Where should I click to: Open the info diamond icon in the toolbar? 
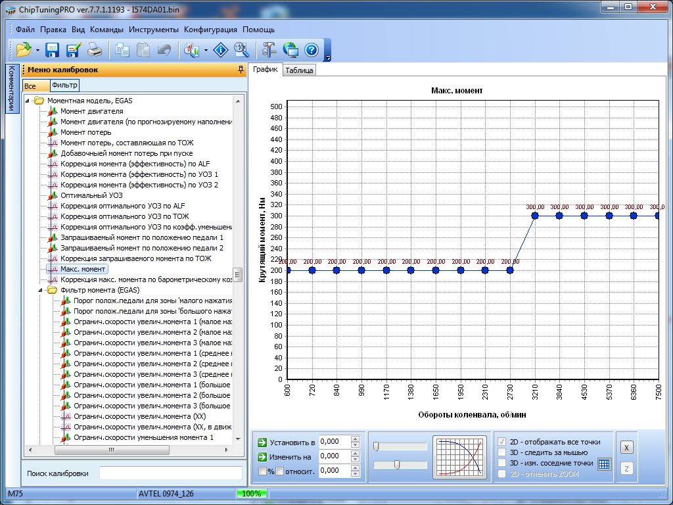(221, 50)
